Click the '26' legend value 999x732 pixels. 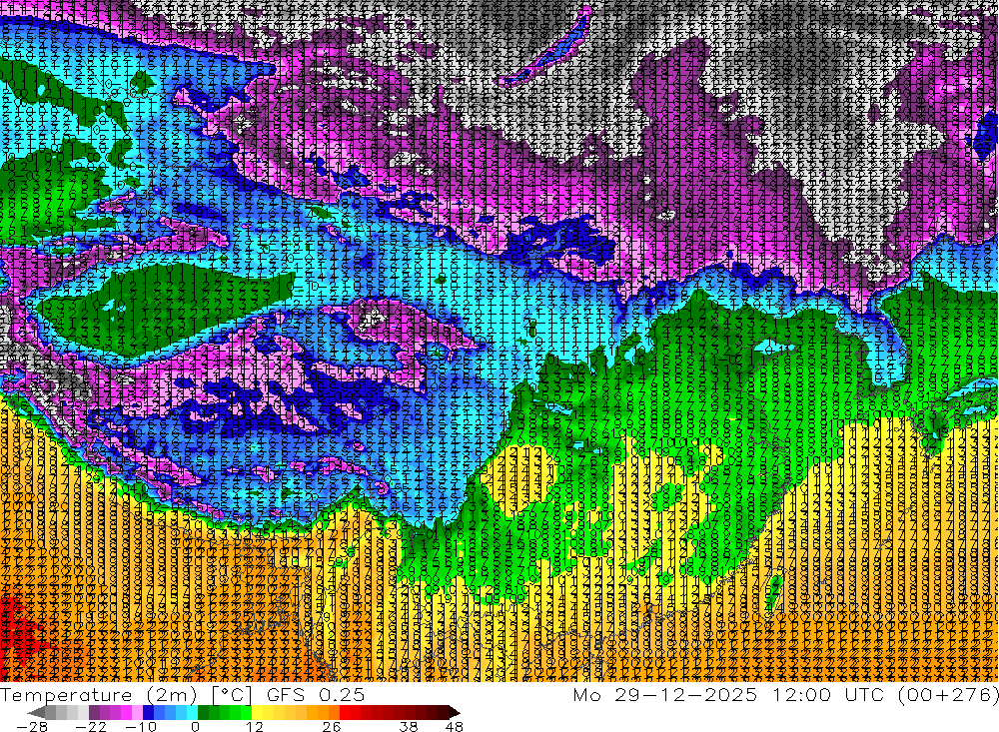click(331, 726)
